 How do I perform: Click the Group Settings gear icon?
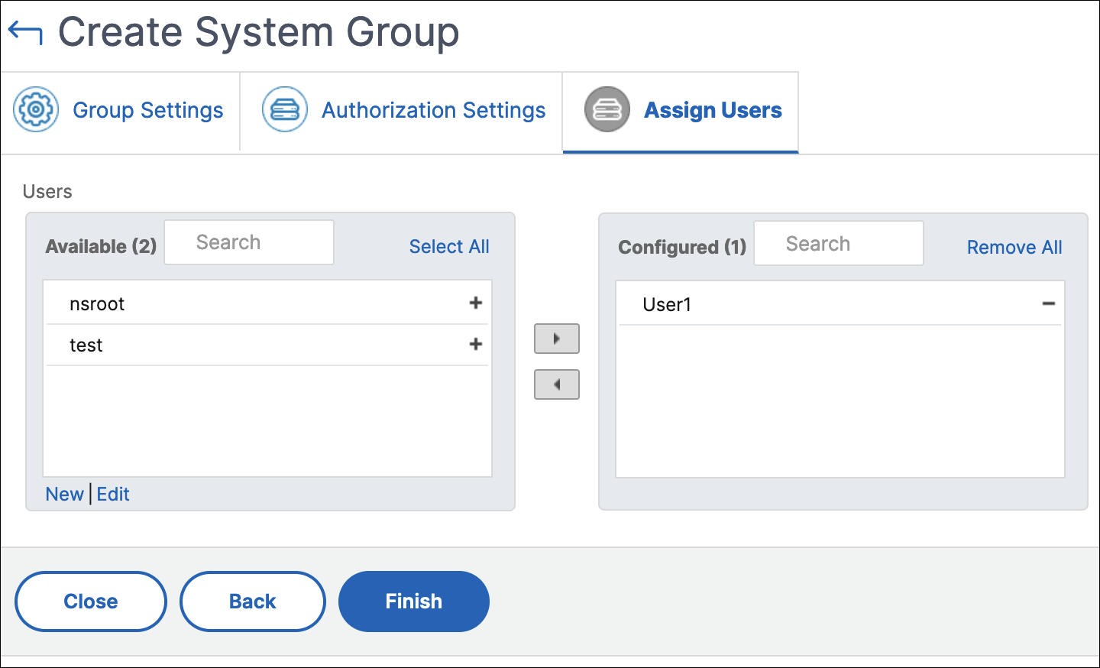point(36,109)
